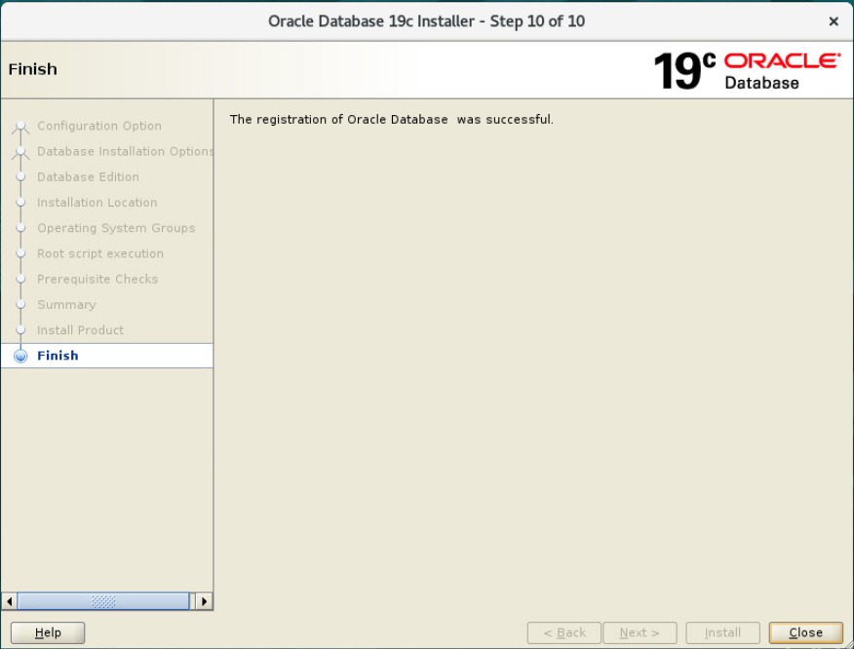Click the Configuration Option step node icon
854x649 pixels.
coord(20,127)
